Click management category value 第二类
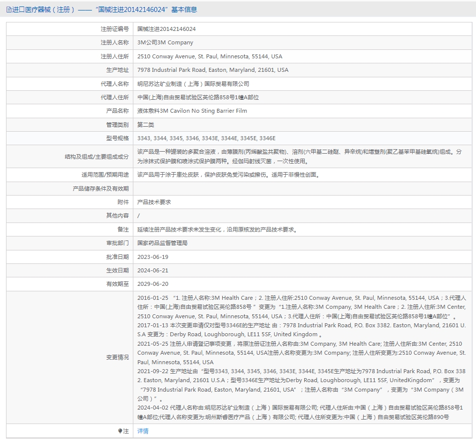 (146, 125)
